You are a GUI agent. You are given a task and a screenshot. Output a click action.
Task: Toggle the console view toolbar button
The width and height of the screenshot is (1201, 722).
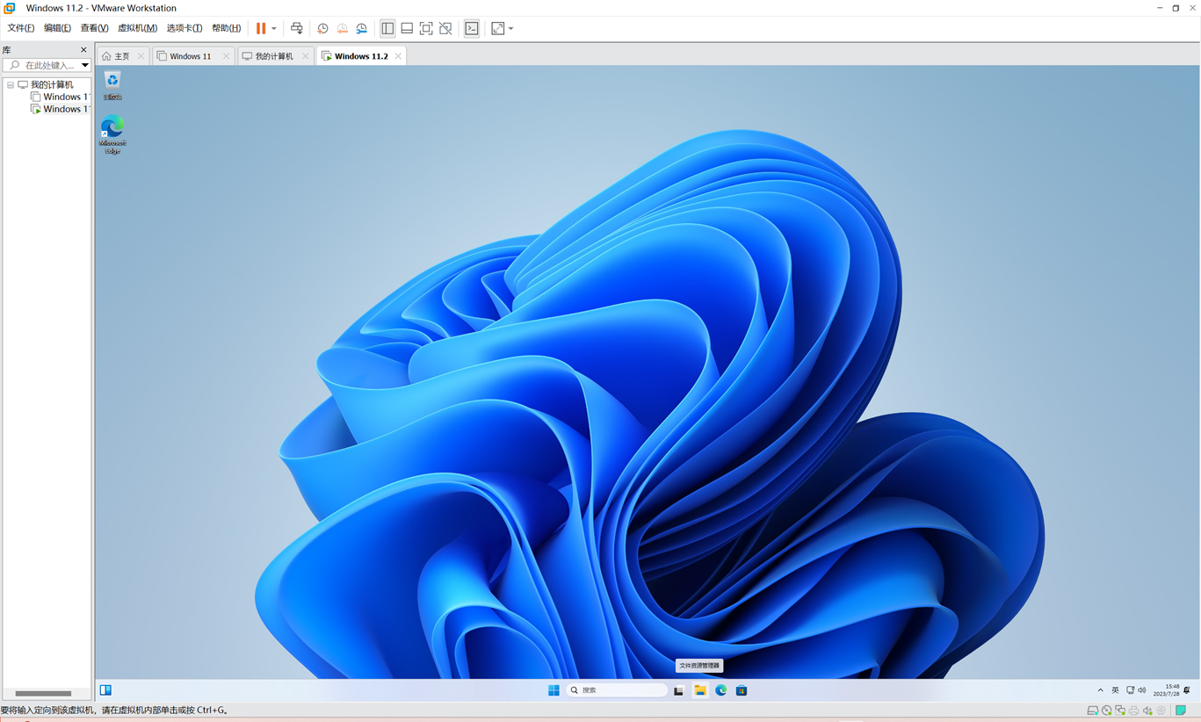(472, 28)
